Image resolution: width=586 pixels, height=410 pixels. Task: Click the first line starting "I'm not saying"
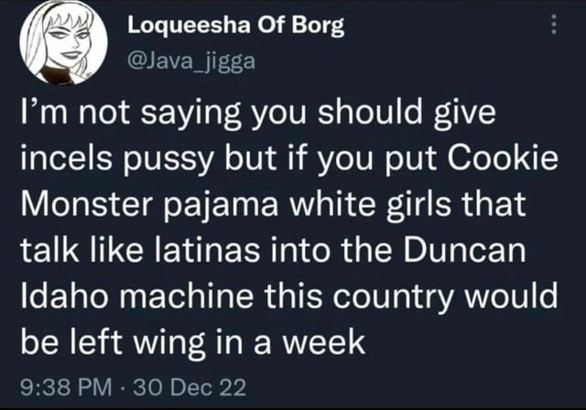coord(258,113)
